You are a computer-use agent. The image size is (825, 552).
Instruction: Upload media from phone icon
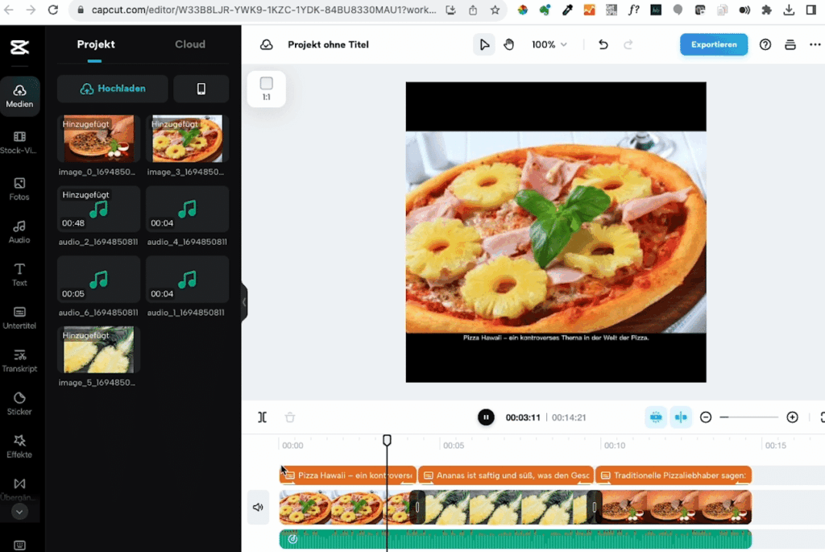coord(201,89)
